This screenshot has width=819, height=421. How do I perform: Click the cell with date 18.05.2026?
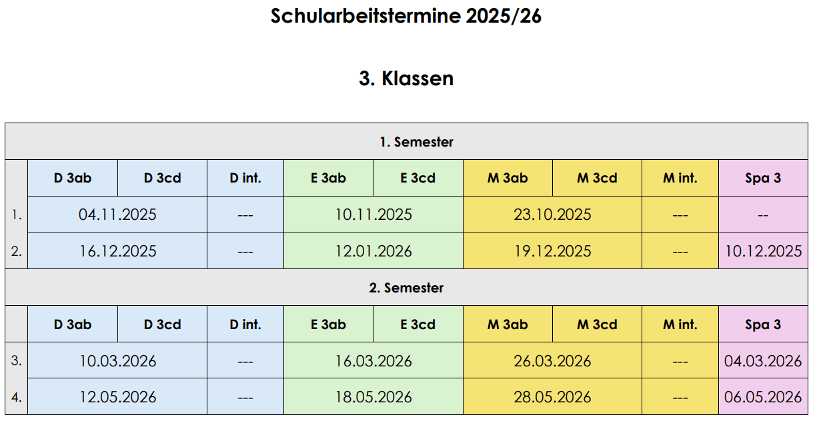[373, 397]
